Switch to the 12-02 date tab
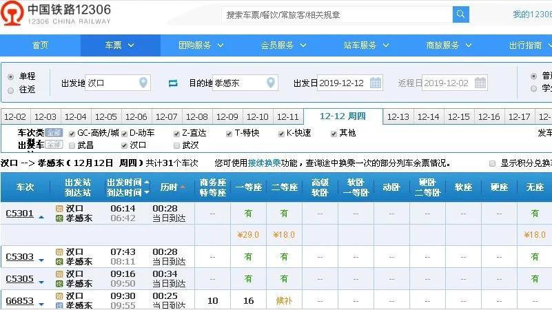The height and width of the screenshot is (310, 552). pyautogui.click(x=15, y=116)
